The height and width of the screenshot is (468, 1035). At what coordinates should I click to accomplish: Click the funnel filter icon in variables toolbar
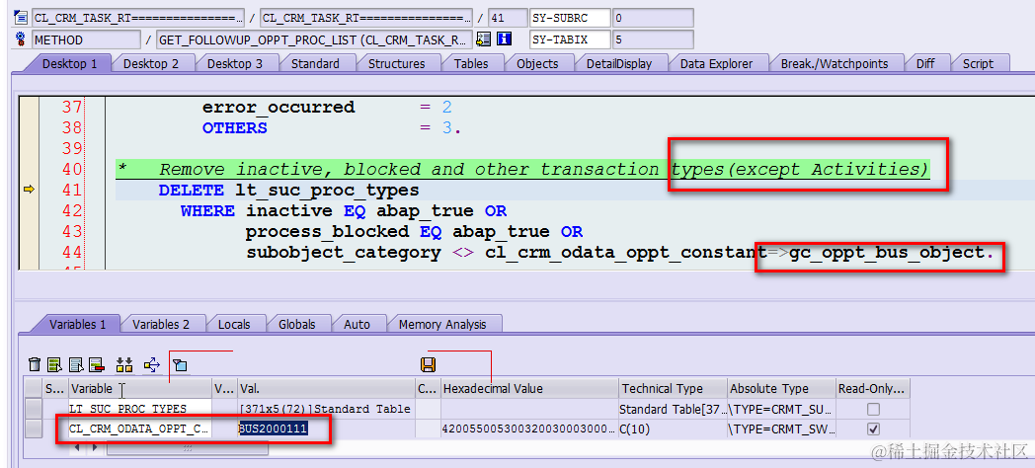point(180,364)
